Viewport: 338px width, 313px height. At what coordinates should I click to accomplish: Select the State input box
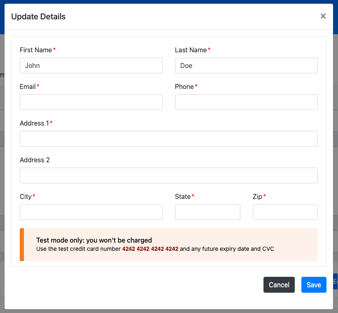(207, 212)
